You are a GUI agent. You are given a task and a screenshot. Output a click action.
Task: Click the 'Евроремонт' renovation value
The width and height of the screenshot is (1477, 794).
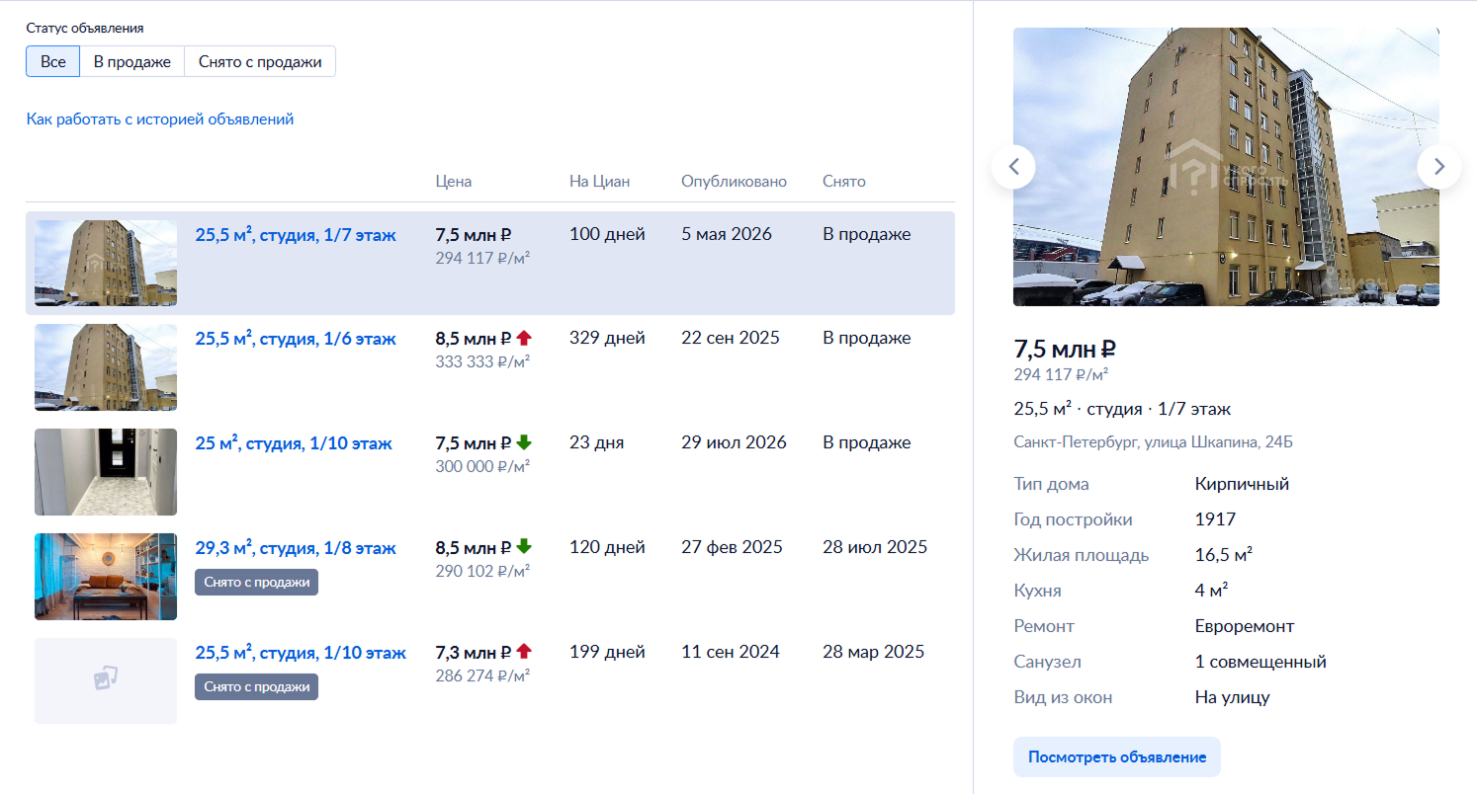coord(1245,626)
